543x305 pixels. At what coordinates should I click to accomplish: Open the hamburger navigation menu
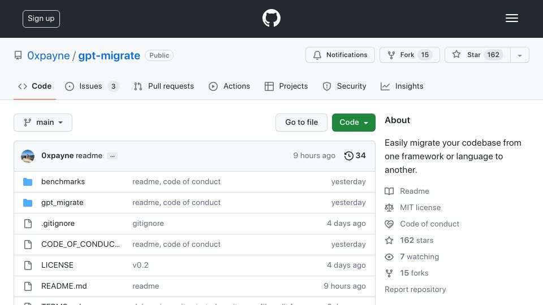point(511,18)
